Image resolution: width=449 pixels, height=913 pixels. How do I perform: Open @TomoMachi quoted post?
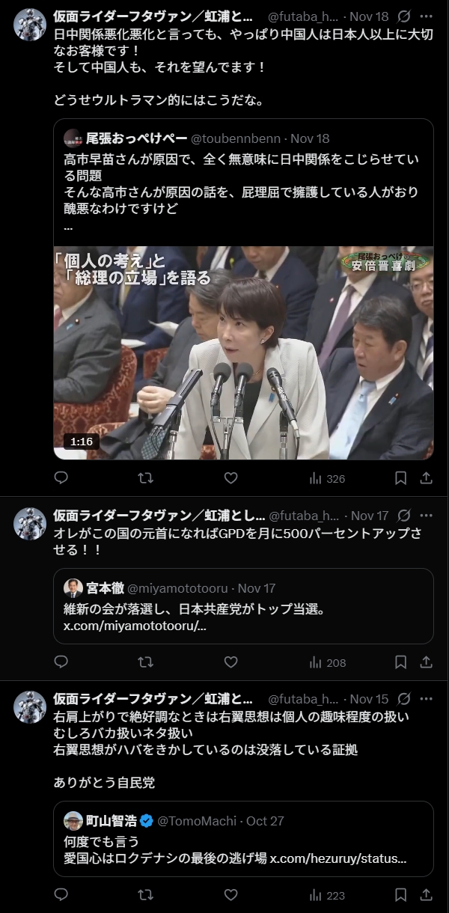tap(244, 839)
